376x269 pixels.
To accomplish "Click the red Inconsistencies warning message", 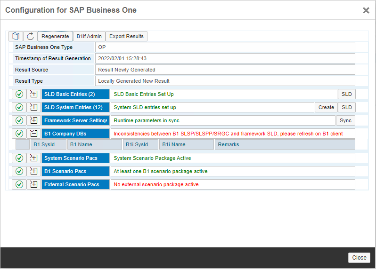I will 228,134.
